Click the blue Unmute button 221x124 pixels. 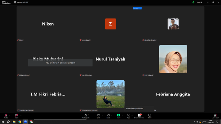coord(136,8)
